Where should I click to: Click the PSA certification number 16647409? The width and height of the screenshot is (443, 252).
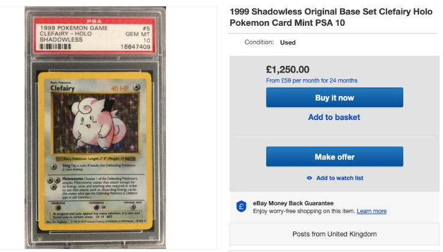pos(136,45)
